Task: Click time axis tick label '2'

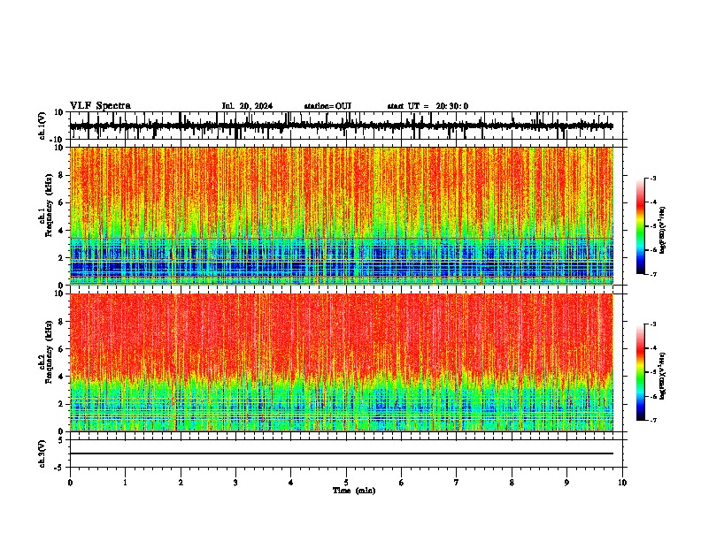Action: pos(181,483)
